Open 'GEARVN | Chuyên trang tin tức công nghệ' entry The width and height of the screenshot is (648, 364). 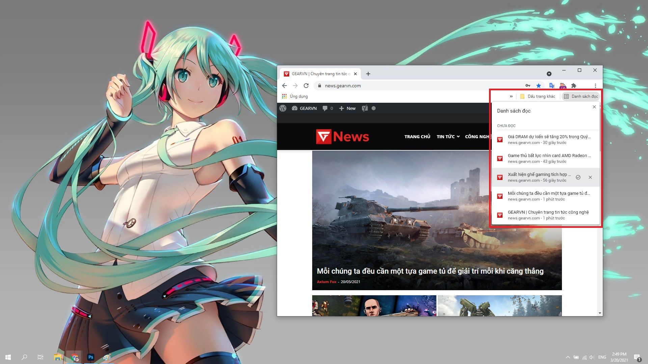pos(545,215)
